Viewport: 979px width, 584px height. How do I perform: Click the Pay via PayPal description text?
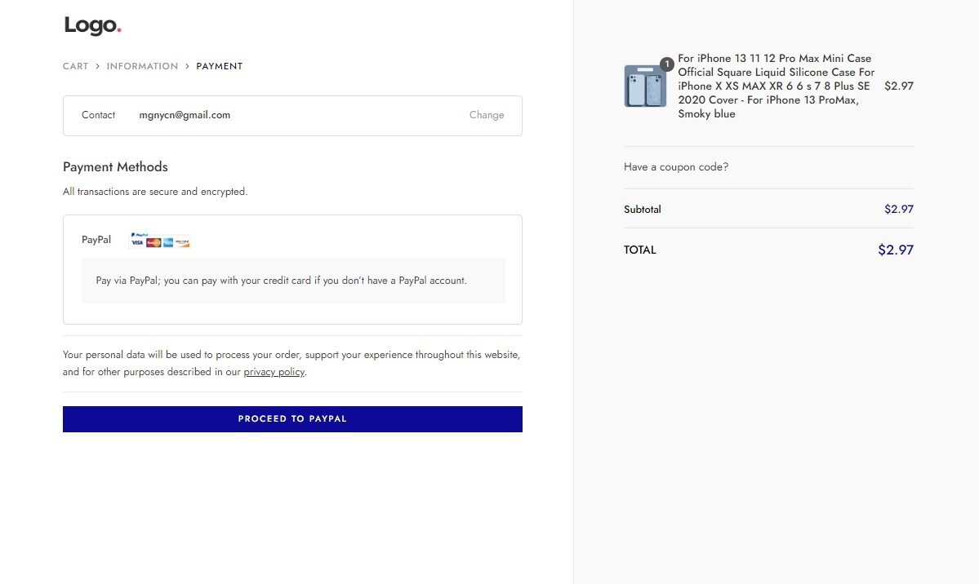point(281,281)
